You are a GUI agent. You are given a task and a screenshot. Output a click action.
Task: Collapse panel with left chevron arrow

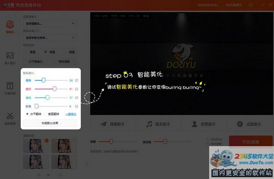[x=87, y=164]
